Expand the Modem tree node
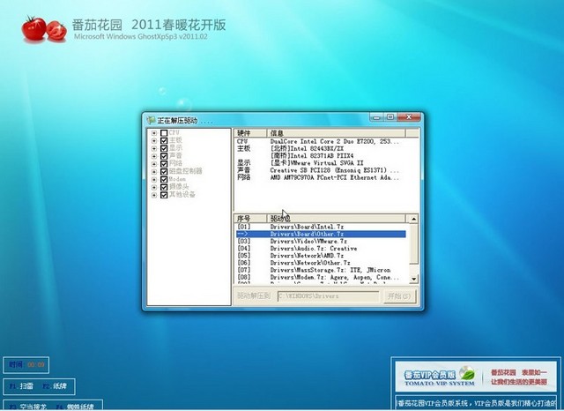This screenshot has width=564, height=411. [x=154, y=179]
